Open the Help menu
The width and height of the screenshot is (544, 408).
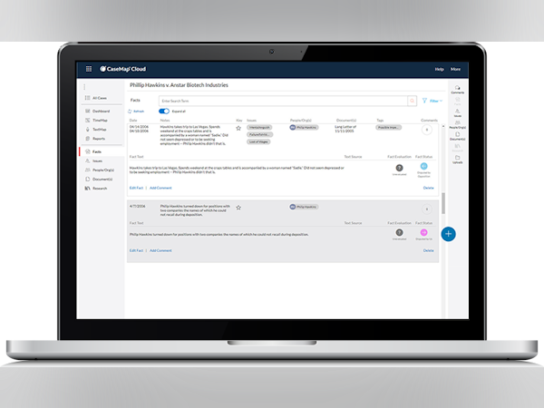pos(439,70)
